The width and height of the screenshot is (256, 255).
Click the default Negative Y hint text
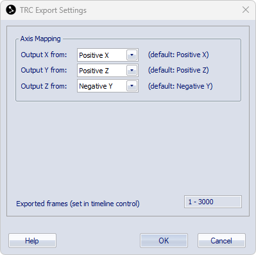click(x=180, y=86)
